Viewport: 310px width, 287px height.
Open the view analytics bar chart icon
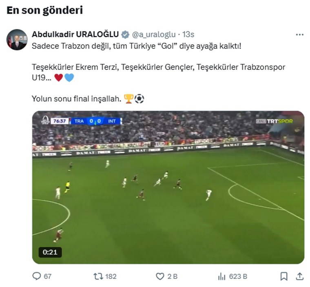[222, 276]
